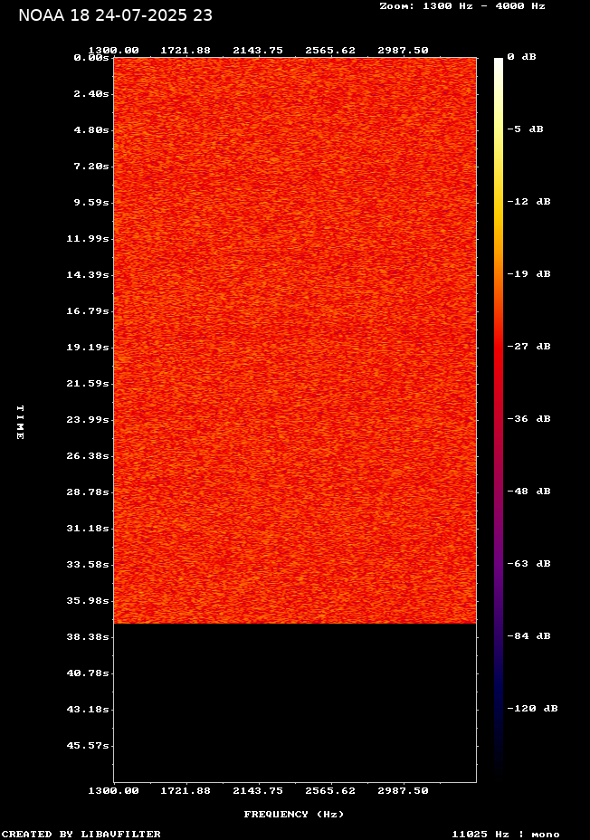Click the time label 33.58s

point(88,565)
